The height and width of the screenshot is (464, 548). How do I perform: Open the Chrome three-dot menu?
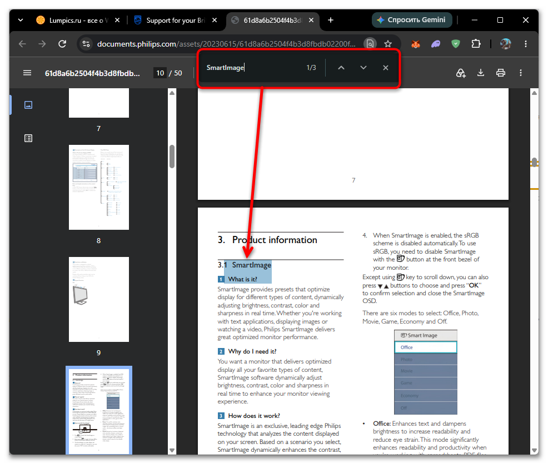[x=525, y=44]
